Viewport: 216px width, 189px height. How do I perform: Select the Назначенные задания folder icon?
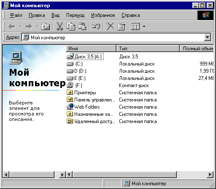pyautogui.click(x=70, y=114)
